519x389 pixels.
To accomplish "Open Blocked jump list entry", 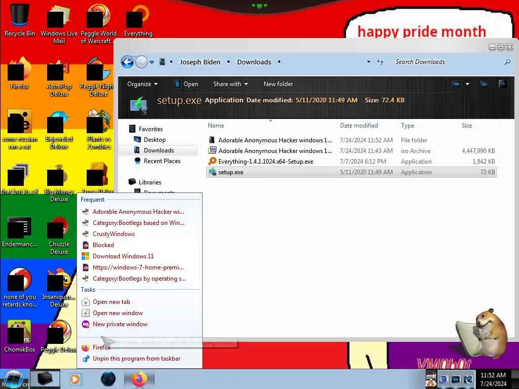I will tap(139, 245).
